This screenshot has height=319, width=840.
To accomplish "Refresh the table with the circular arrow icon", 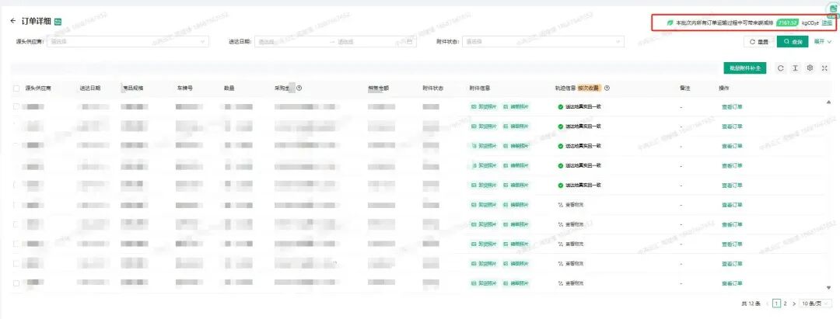I will click(781, 68).
